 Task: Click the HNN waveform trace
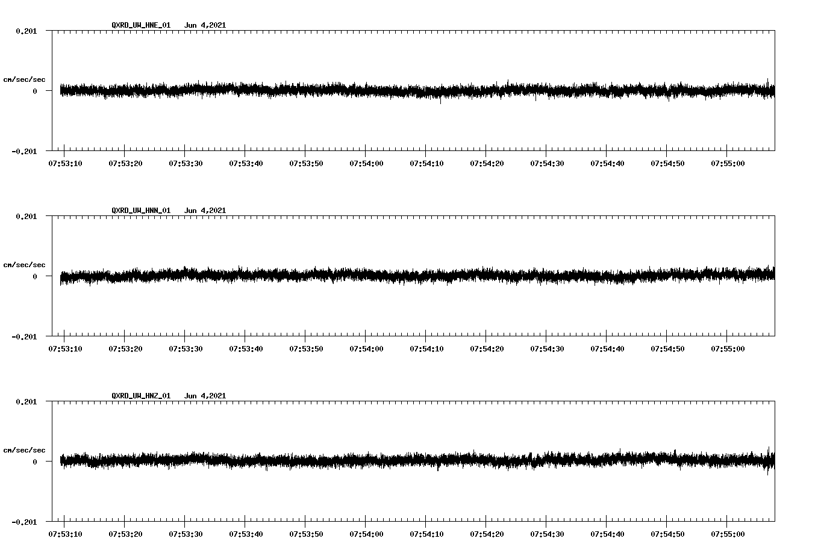417,276
